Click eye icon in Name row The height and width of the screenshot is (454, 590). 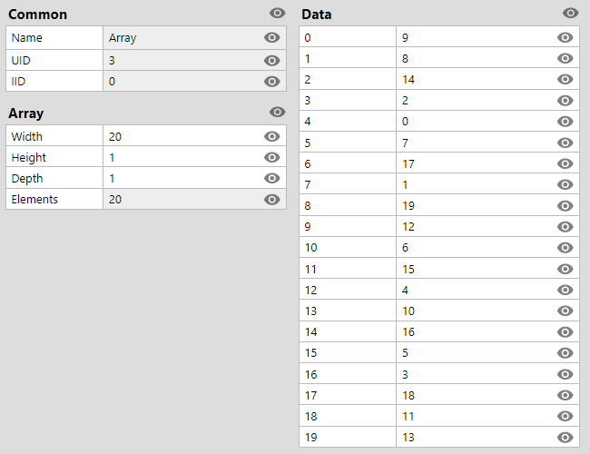(x=271, y=37)
